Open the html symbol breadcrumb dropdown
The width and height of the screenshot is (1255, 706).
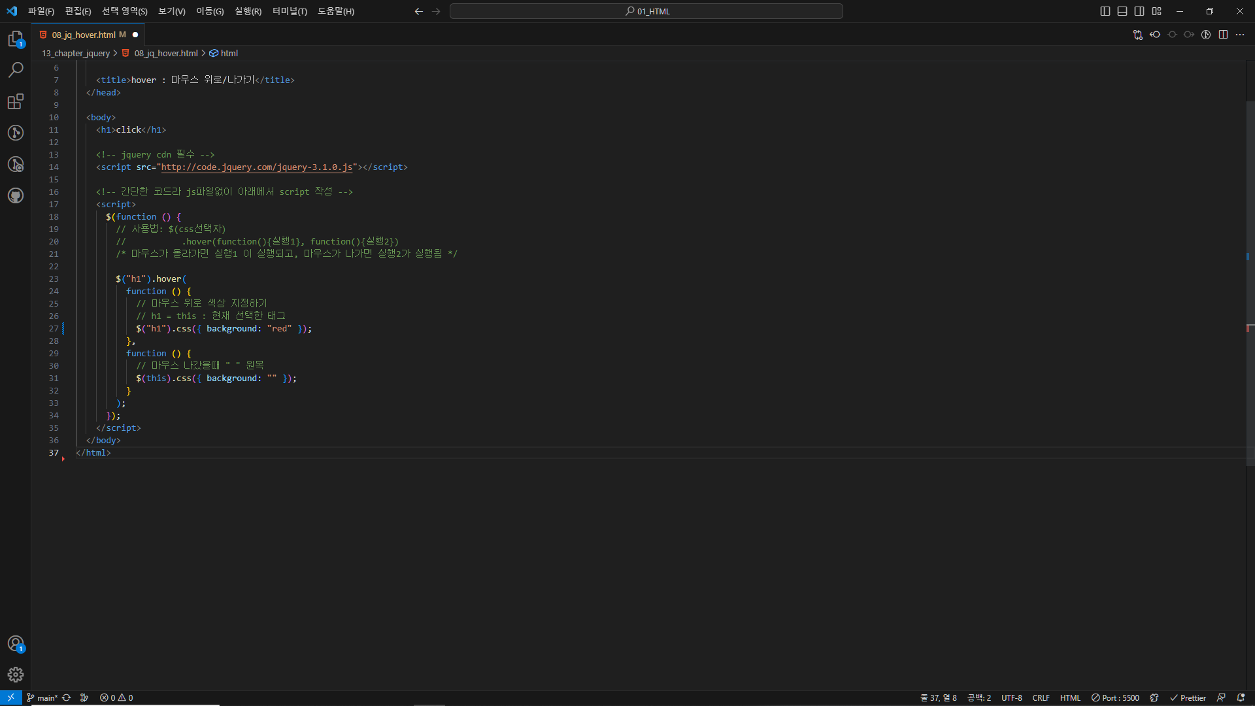click(229, 53)
